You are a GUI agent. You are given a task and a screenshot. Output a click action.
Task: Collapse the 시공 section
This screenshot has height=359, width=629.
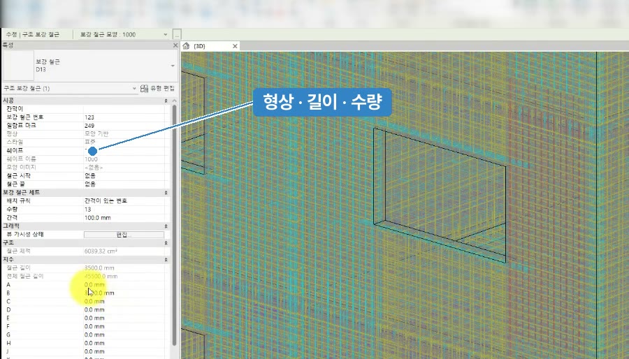tap(166, 101)
